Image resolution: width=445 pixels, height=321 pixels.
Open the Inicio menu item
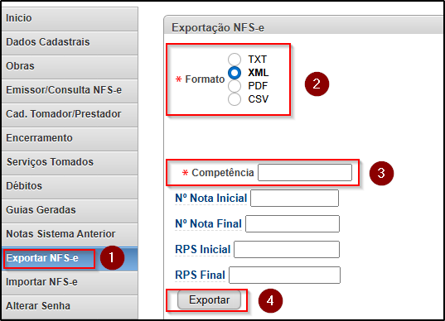(70, 18)
